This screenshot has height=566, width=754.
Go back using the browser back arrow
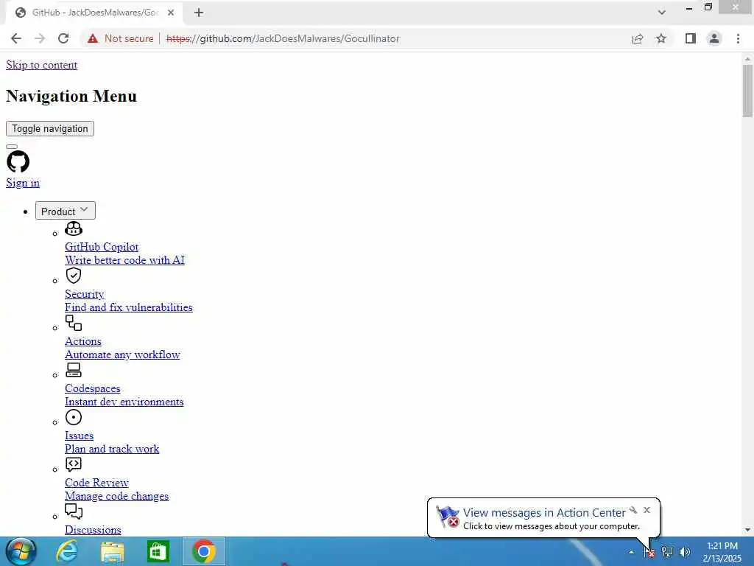pyautogui.click(x=16, y=38)
